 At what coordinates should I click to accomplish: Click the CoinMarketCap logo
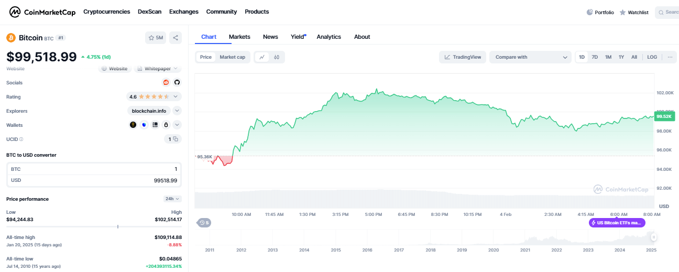click(x=43, y=12)
